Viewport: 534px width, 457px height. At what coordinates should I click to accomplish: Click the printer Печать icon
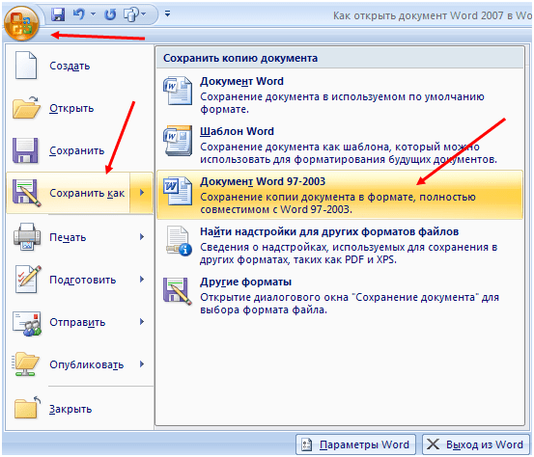[x=27, y=236]
